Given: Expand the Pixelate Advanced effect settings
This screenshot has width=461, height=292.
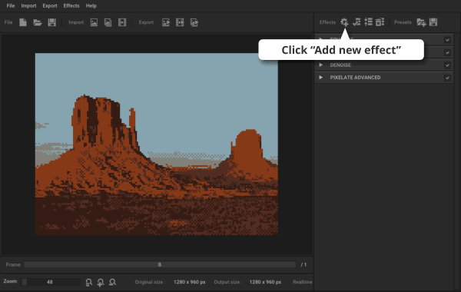Looking at the screenshot, I should (320, 78).
